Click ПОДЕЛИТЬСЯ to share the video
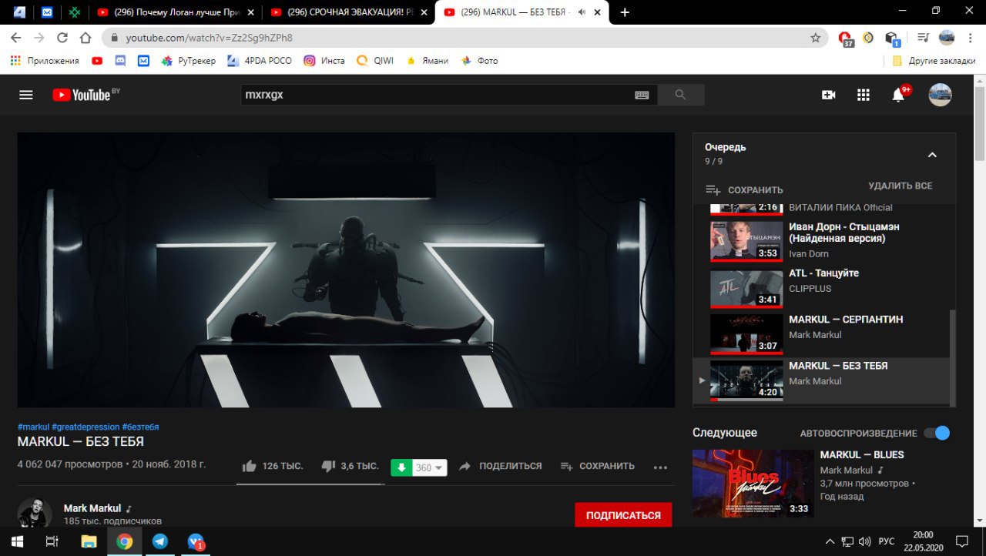Screen dimensions: 986x556 (x=501, y=466)
